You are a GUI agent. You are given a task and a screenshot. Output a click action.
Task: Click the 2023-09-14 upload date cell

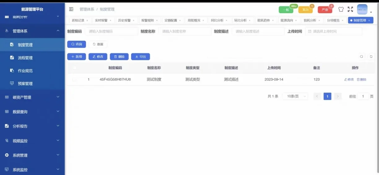click(x=274, y=80)
